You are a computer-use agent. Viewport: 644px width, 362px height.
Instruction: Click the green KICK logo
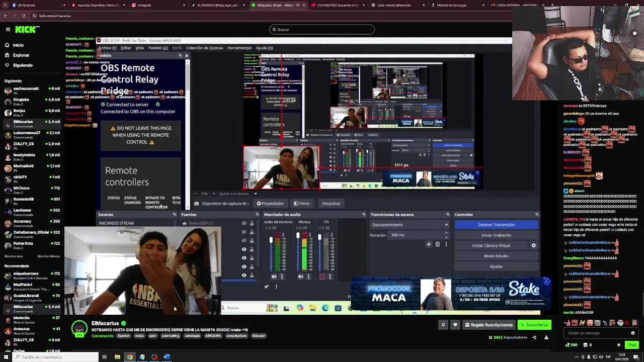pos(25,30)
